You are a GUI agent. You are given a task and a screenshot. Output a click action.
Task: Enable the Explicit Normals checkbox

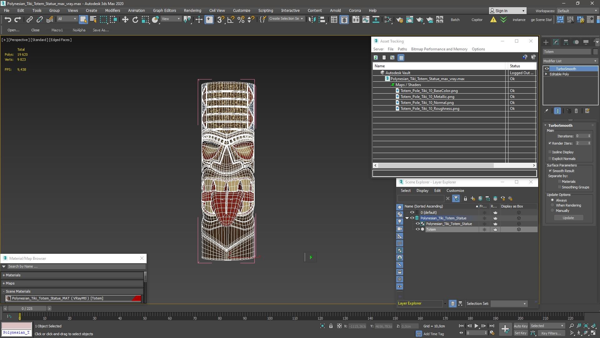550,159
